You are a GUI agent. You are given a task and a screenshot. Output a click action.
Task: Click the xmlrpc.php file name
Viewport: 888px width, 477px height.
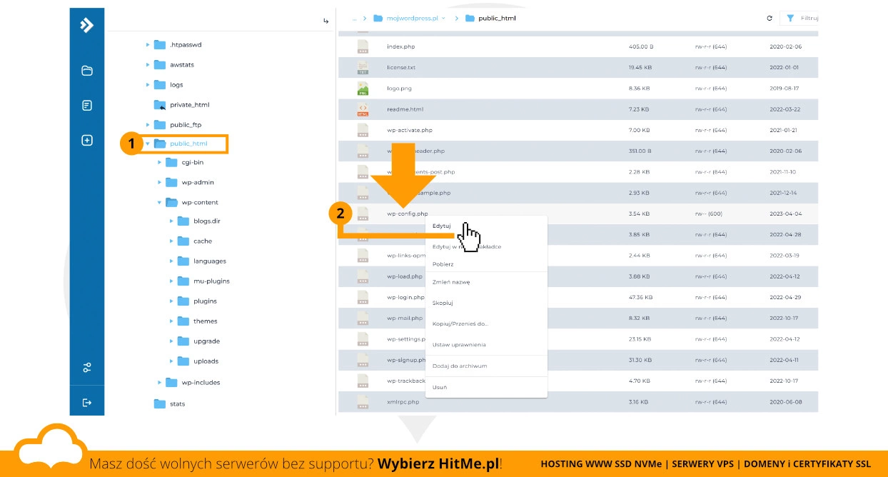403,402
